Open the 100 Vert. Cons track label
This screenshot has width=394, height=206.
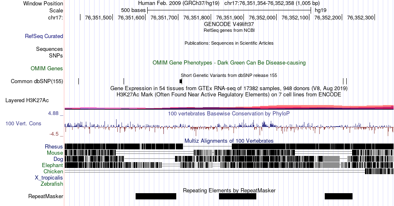click(23, 123)
